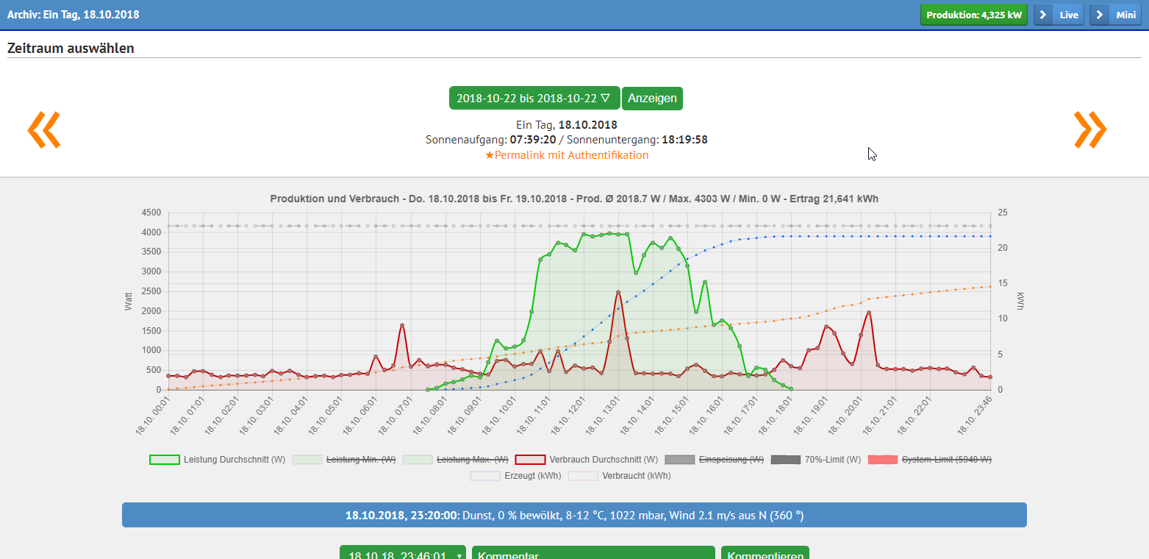Hide the Verbrauch Durchschnitt (W) series

coord(587,460)
